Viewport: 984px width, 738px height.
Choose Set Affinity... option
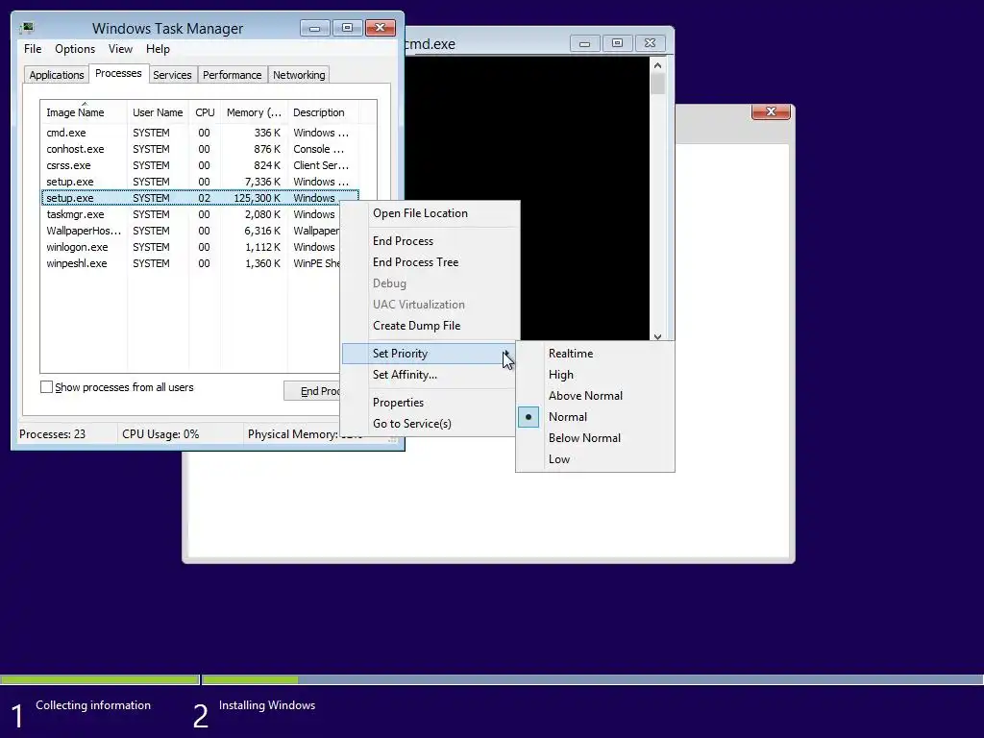pyautogui.click(x=405, y=375)
